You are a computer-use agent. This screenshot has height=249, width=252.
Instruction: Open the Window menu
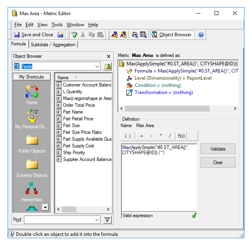75,25
